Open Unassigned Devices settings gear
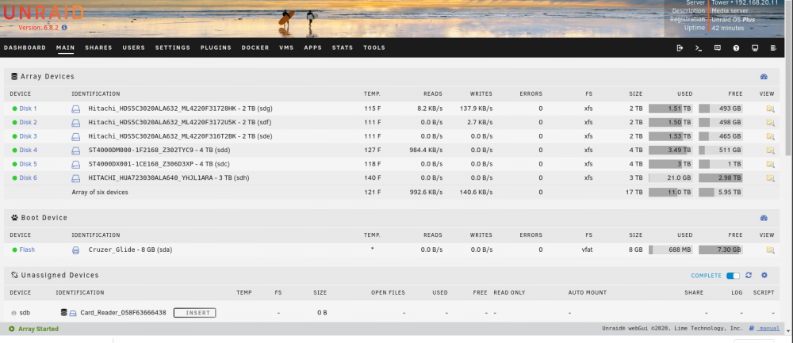This screenshot has width=793, height=343. 764,276
